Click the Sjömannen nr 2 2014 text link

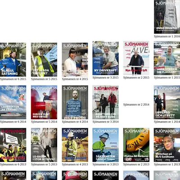[136, 104]
